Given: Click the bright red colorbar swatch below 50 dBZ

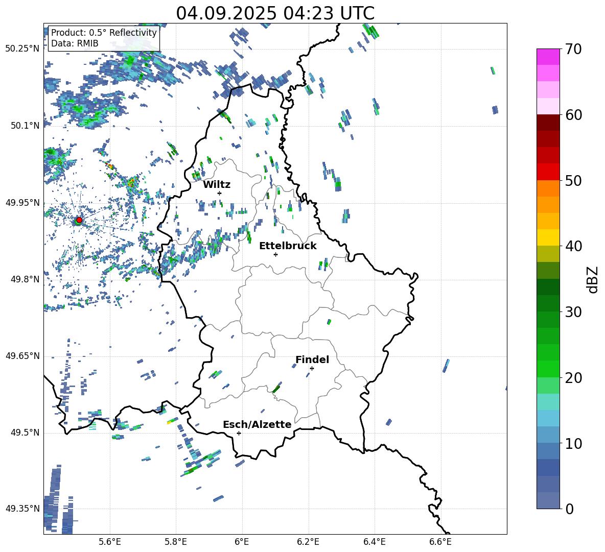Looking at the screenshot, I should click(x=548, y=172).
